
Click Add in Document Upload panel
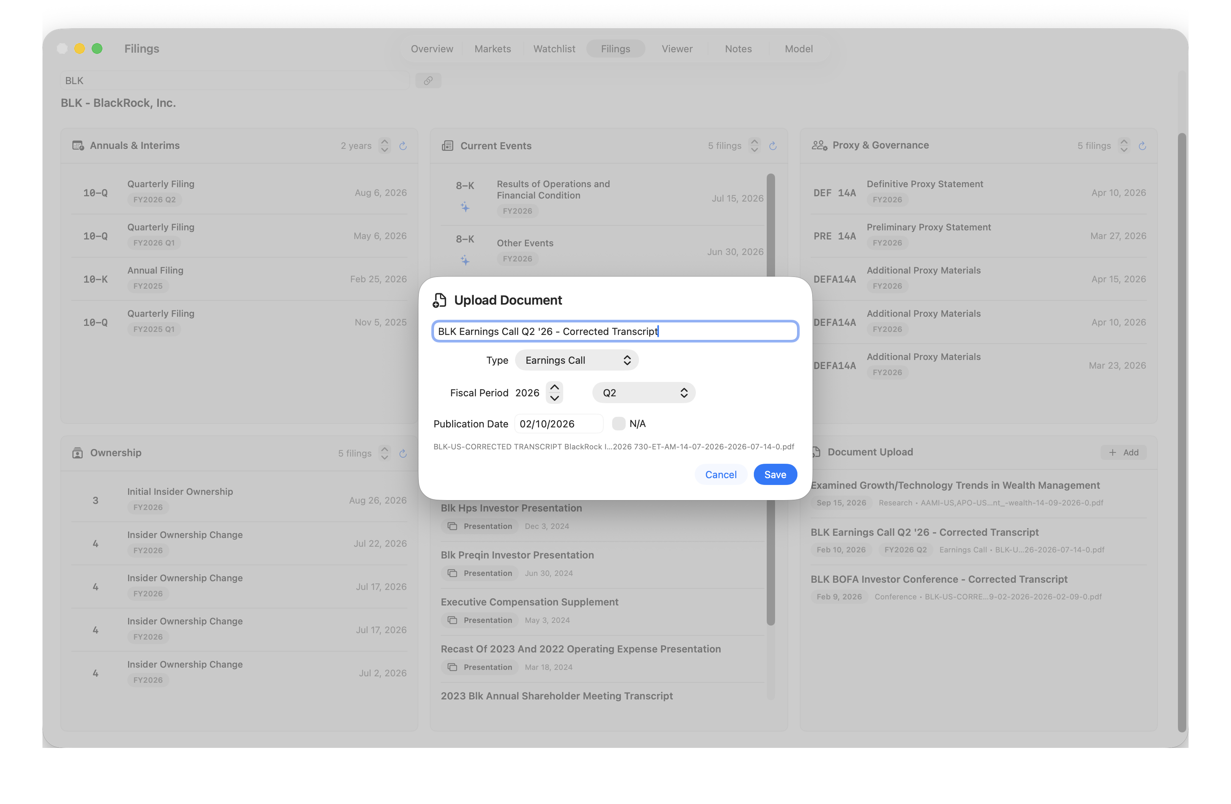point(1123,452)
